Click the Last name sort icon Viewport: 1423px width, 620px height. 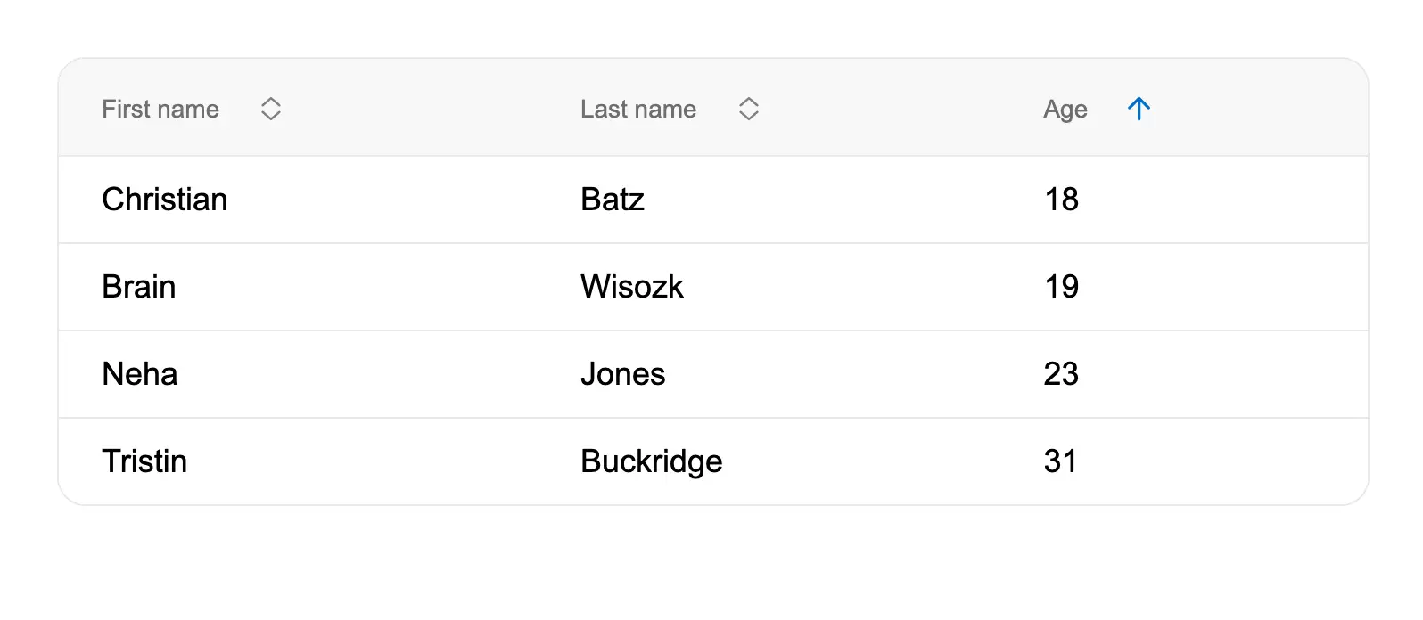tap(749, 109)
